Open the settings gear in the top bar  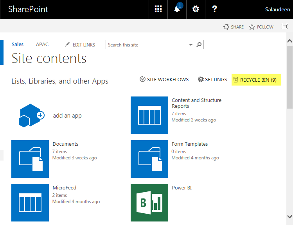[196, 9]
